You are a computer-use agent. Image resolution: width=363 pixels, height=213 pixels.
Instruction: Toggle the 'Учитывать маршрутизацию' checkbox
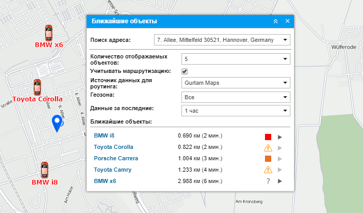[184, 71]
